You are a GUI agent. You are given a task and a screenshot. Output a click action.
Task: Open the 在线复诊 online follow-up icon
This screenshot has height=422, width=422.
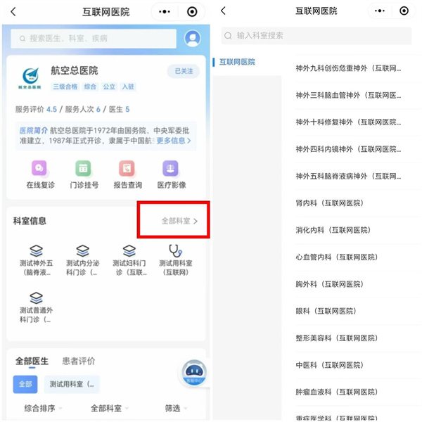pos(39,169)
